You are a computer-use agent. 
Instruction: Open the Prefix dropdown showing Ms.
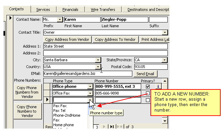coord(60,20)
